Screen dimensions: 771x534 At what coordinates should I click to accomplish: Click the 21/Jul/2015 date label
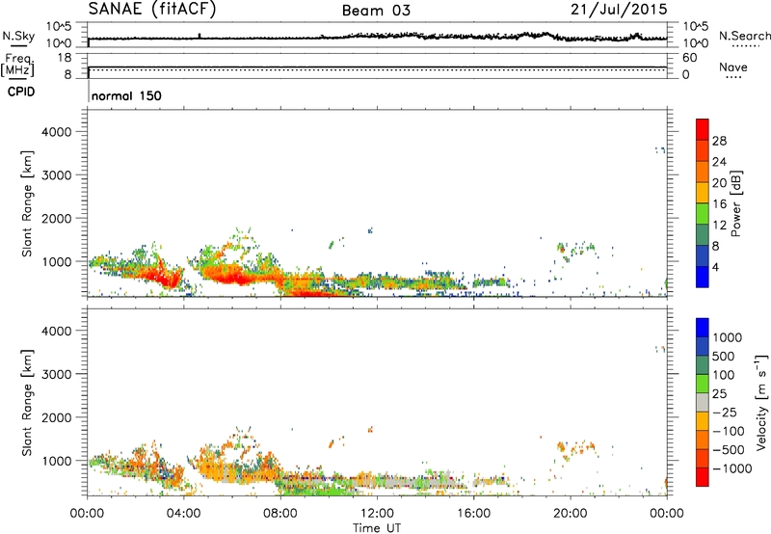tap(619, 10)
